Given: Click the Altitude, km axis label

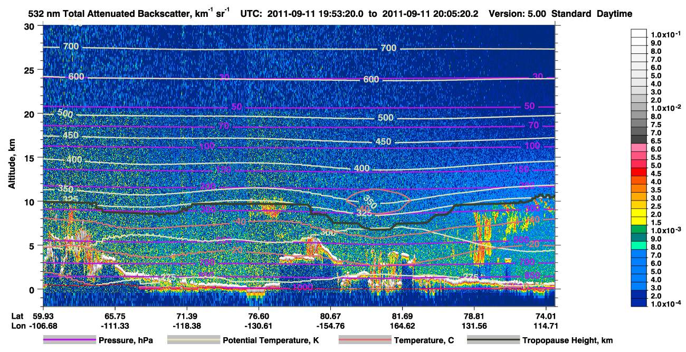Looking at the screenshot, I should (x=12, y=164).
